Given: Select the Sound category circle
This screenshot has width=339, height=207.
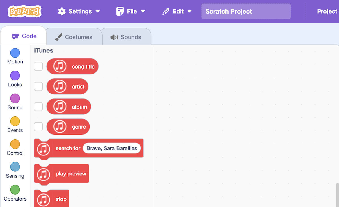Looking at the screenshot, I should 15,98.
